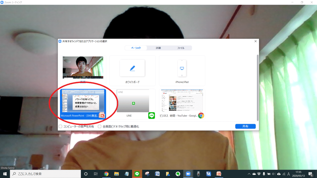Close the share selection dialog
The image size is (317, 178).
(x=255, y=41)
